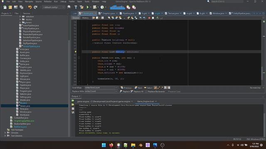Click the Replace All button
This screenshot has height=149, width=266.
(x=137, y=91)
